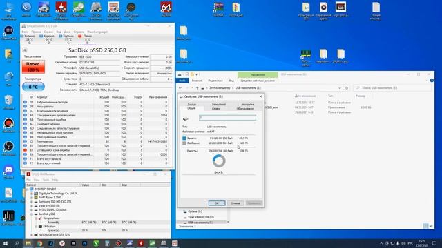The width and height of the screenshot is (442, 248).
Task: Select the Assembly temperature row in HWMonitor
Action: 98,222
